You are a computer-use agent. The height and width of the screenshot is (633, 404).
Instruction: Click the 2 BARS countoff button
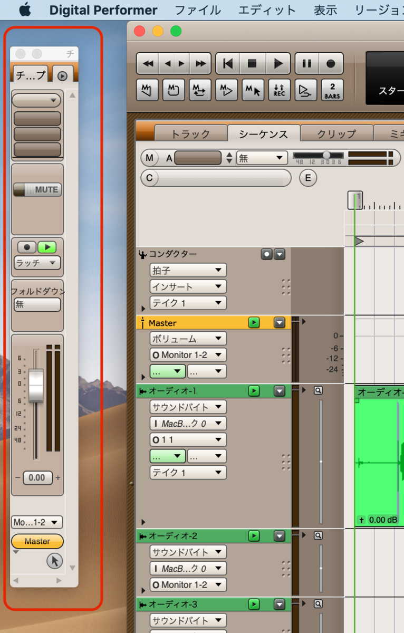tap(332, 90)
